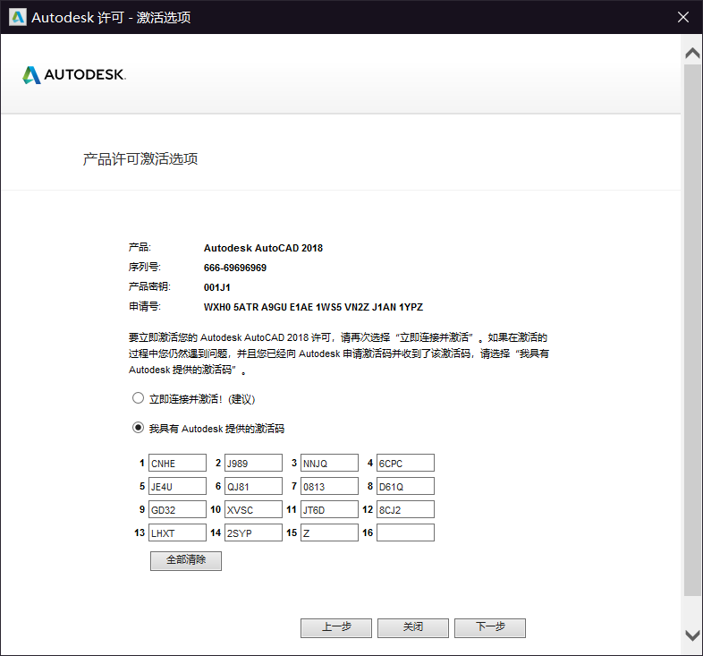This screenshot has width=703, height=656.
Task: Click the scrollbar up arrow
Action: coord(692,53)
